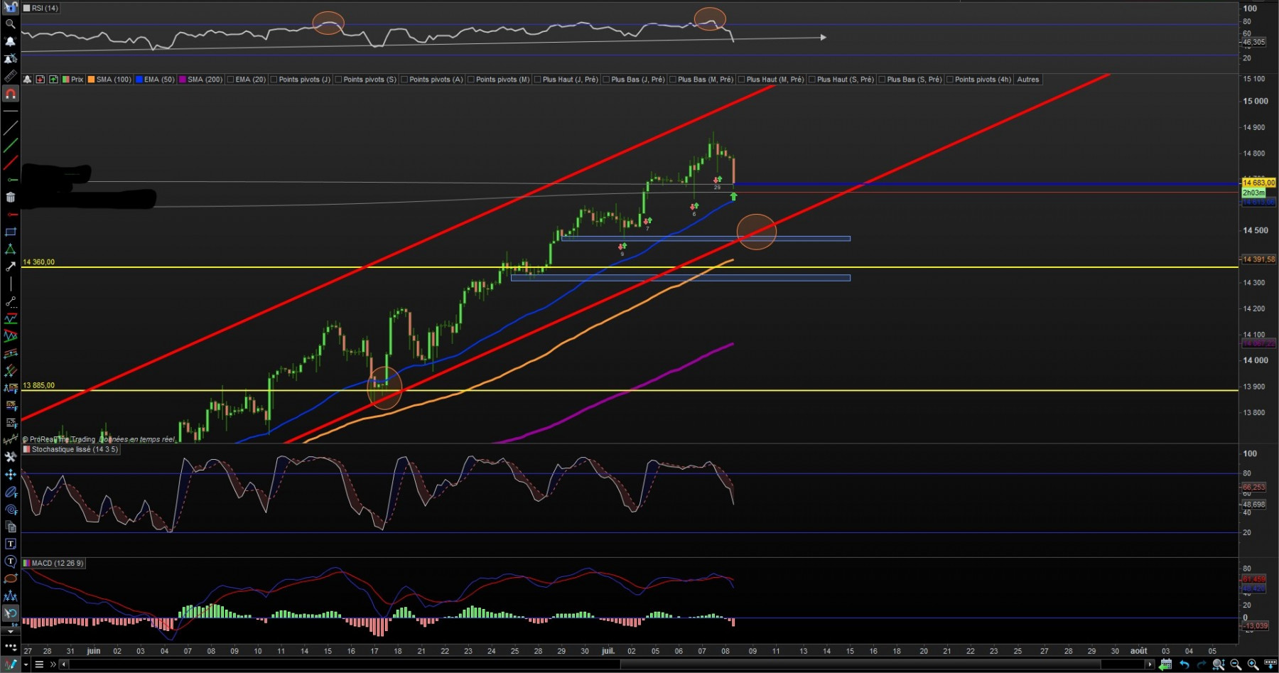Viewport: 1279px width, 673px height.
Task: Open the dropdown arrow beside the pencil chart icon
Action: tap(26, 664)
